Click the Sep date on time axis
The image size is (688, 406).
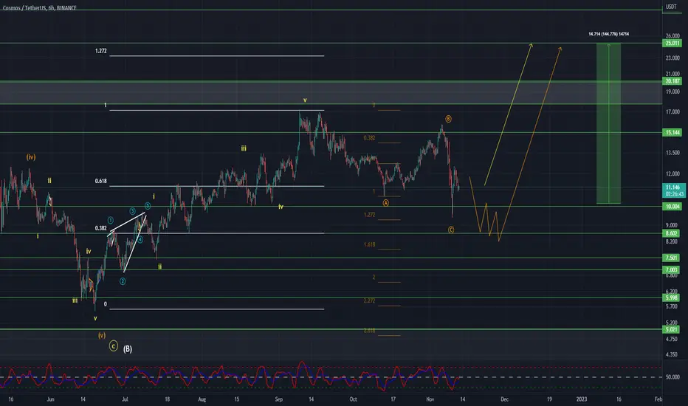[x=278, y=399]
